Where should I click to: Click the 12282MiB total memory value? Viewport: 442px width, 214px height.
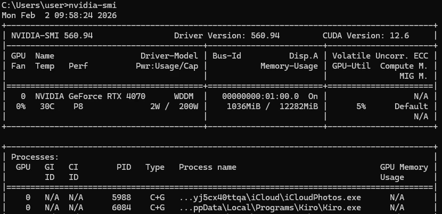pos(299,106)
